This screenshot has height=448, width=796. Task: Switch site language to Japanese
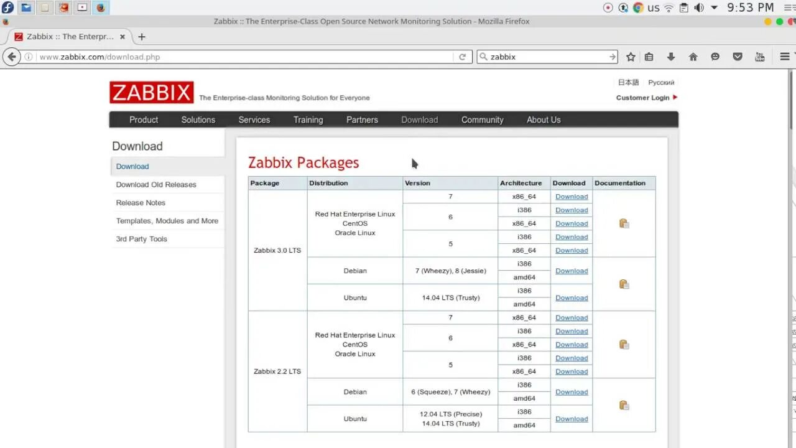pos(628,82)
